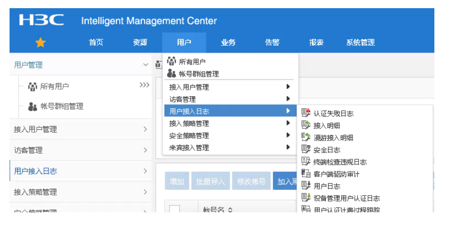Screen dimensions: 458x250
Task: Click the 安全日志 icon
Action: pyautogui.click(x=306, y=150)
